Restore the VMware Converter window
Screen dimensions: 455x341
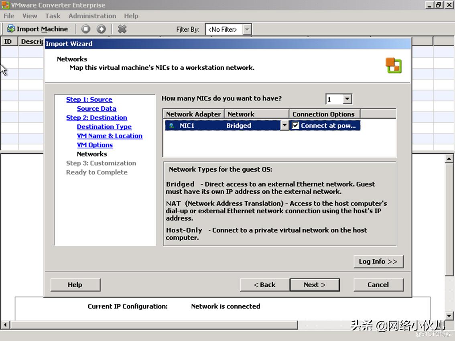[439, 5]
